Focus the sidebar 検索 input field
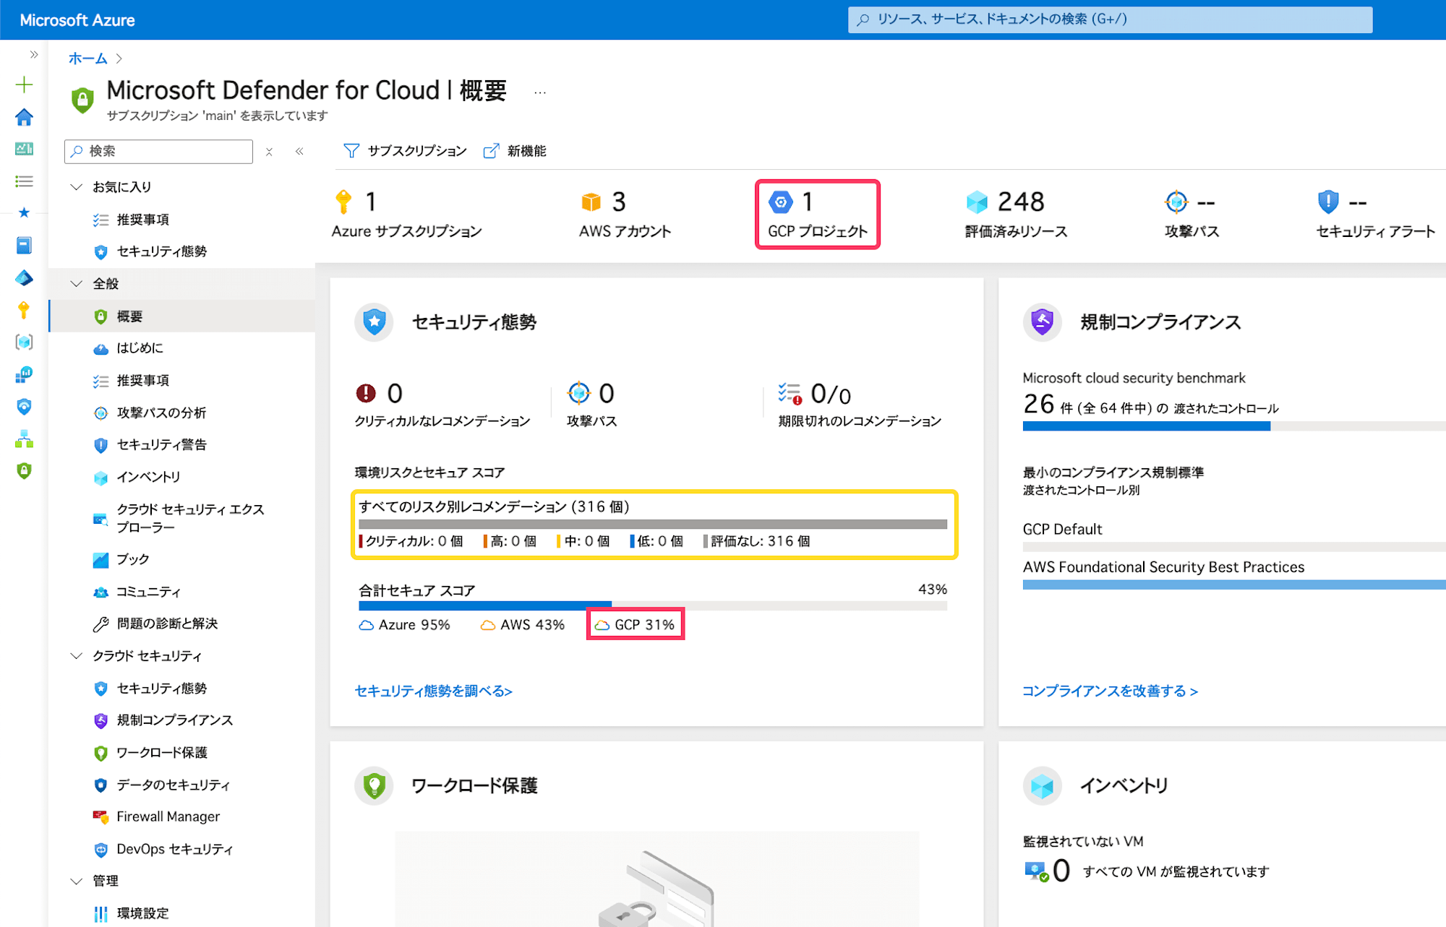Screen dimensions: 1446x927 (158, 151)
